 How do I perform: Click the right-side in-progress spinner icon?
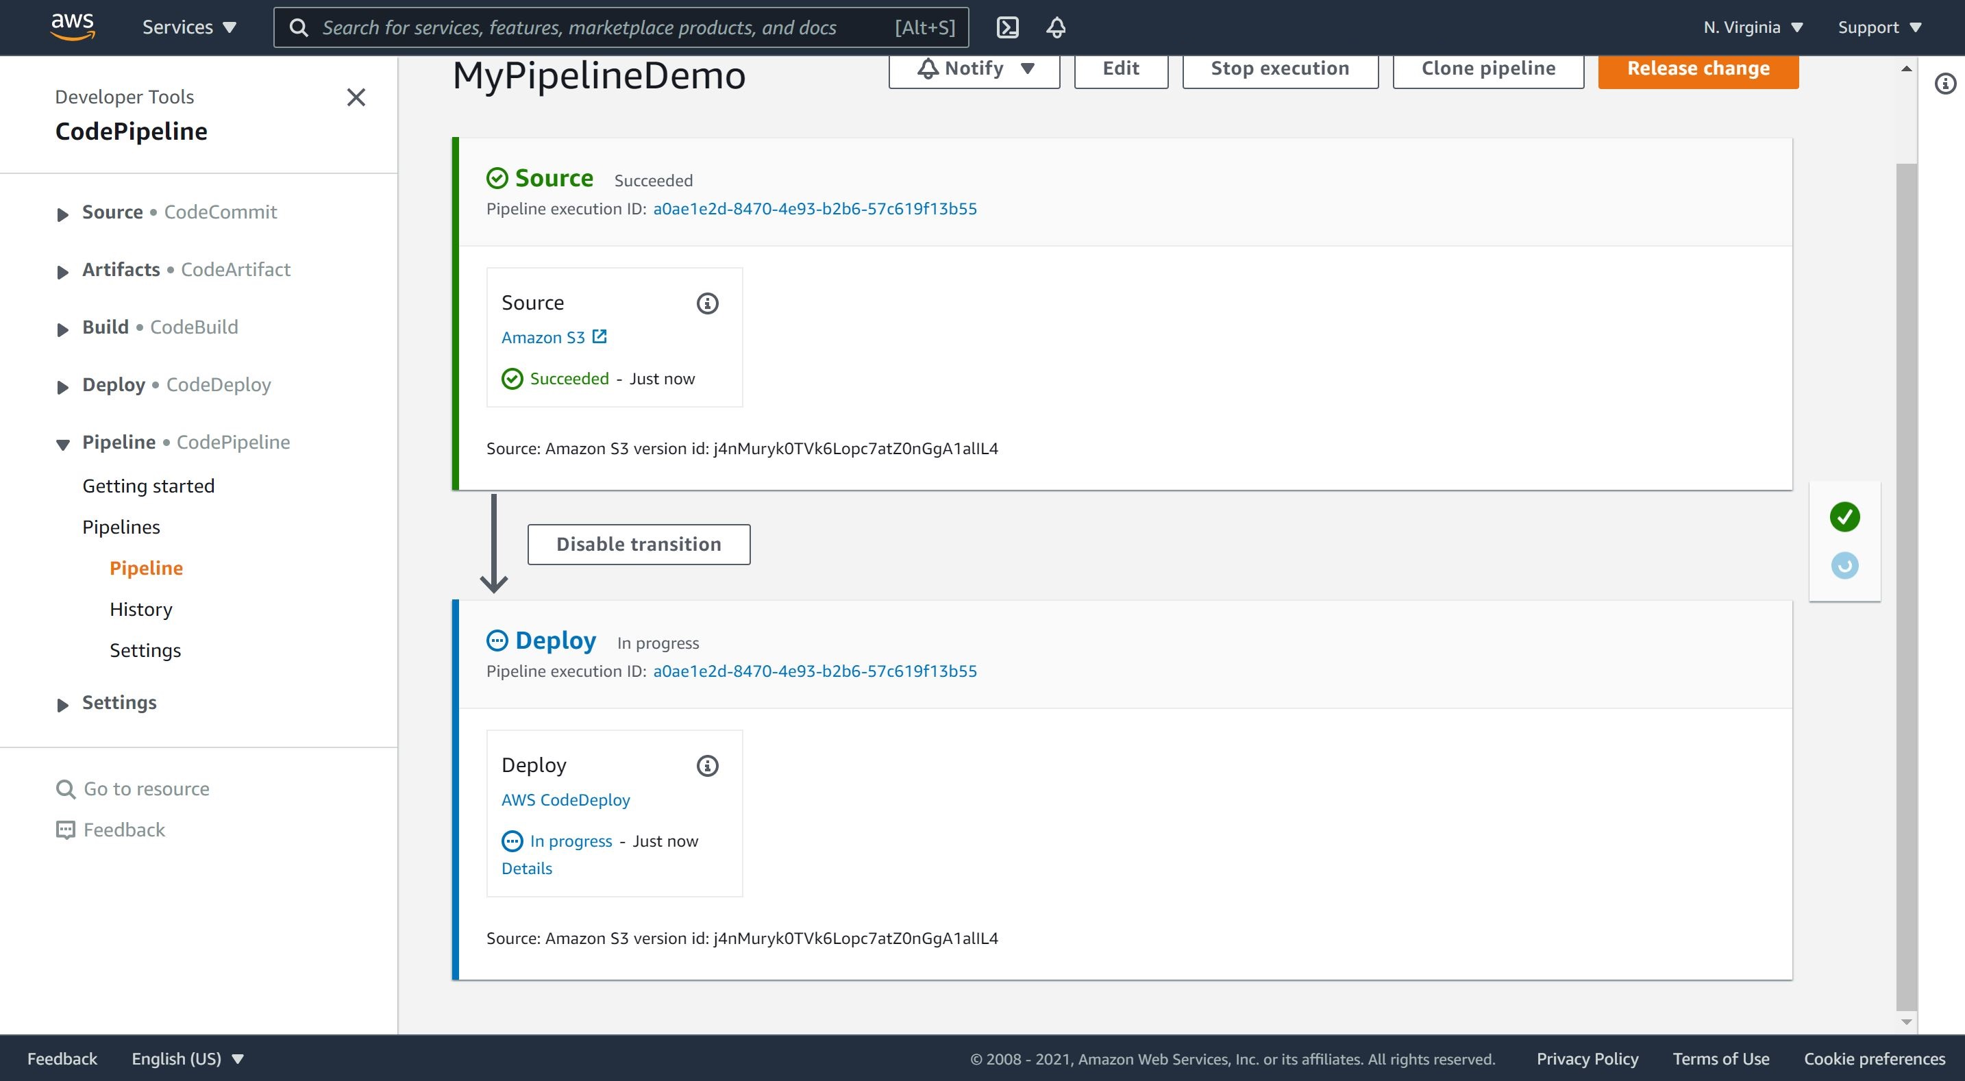(1844, 566)
